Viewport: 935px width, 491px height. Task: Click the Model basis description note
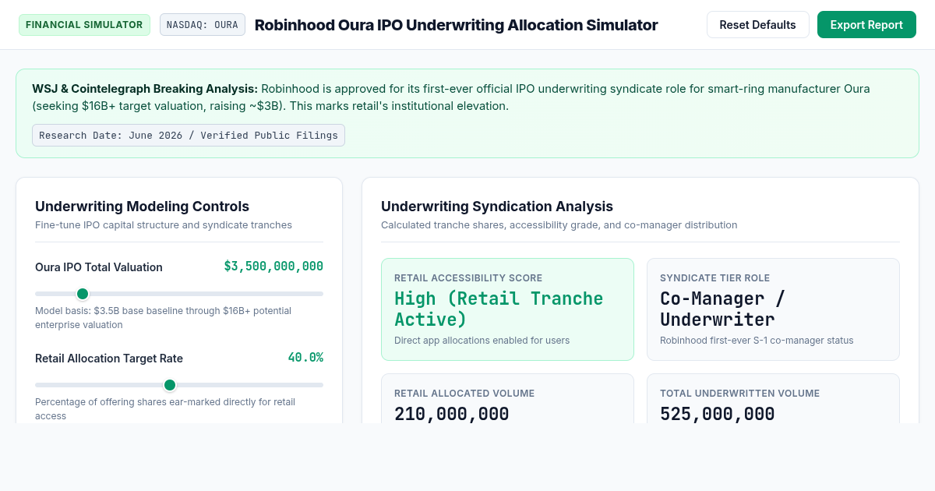click(x=163, y=317)
